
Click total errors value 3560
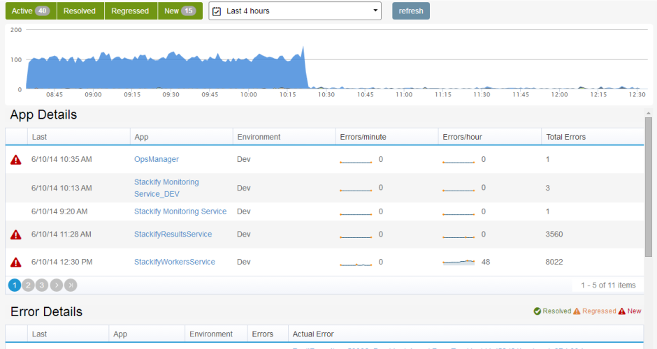pos(554,235)
